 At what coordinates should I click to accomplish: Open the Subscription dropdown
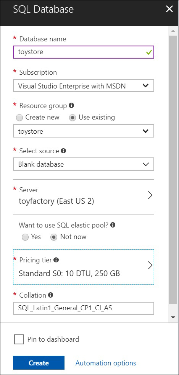[84, 86]
